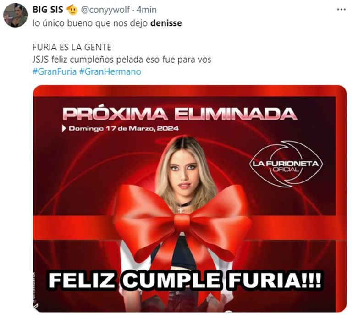Click the feliz cumpleaños pelada text line
The width and height of the screenshot is (353, 319).
[122, 60]
